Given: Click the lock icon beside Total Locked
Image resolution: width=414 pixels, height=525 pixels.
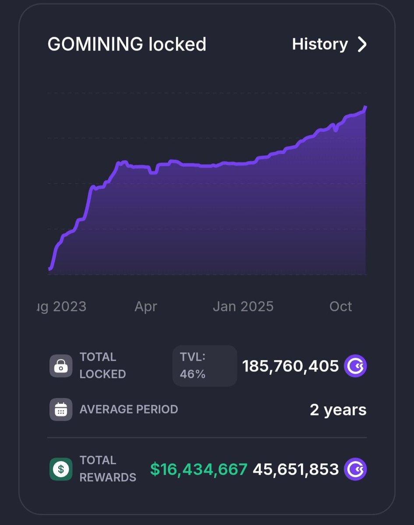Looking at the screenshot, I should click(61, 366).
